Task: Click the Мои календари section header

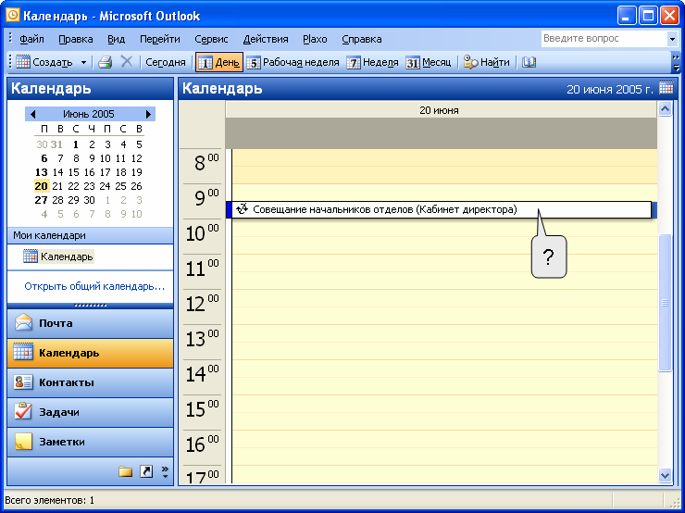Action: click(90, 235)
